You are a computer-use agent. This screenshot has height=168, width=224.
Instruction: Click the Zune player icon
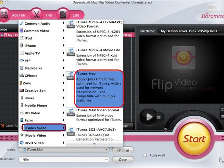tap(21, 83)
